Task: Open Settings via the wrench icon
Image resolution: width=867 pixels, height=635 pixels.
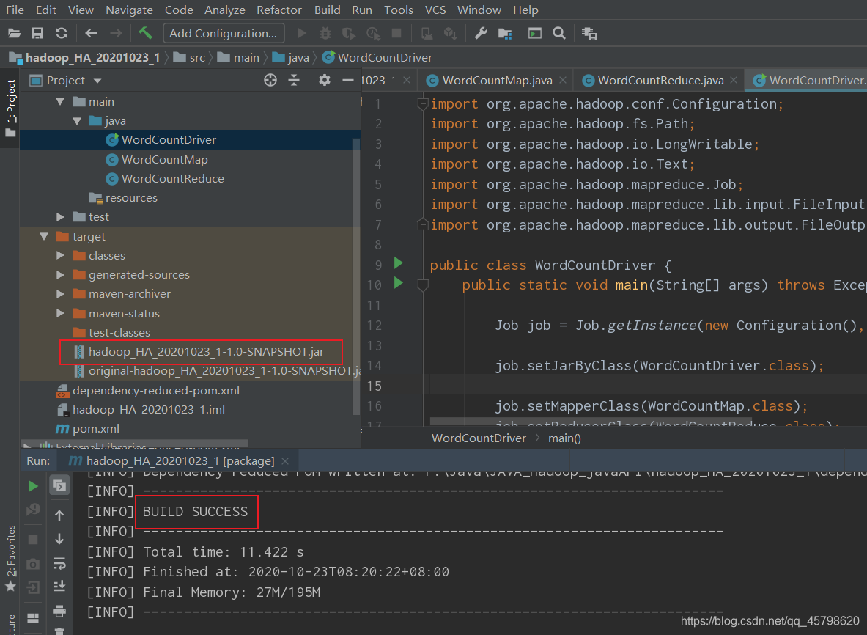Action: [481, 34]
